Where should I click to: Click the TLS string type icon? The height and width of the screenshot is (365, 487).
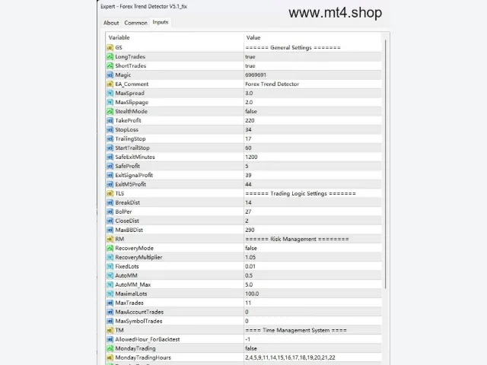pyautogui.click(x=110, y=193)
